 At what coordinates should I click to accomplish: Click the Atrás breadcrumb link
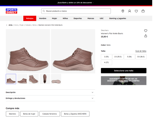pos(11,25)
